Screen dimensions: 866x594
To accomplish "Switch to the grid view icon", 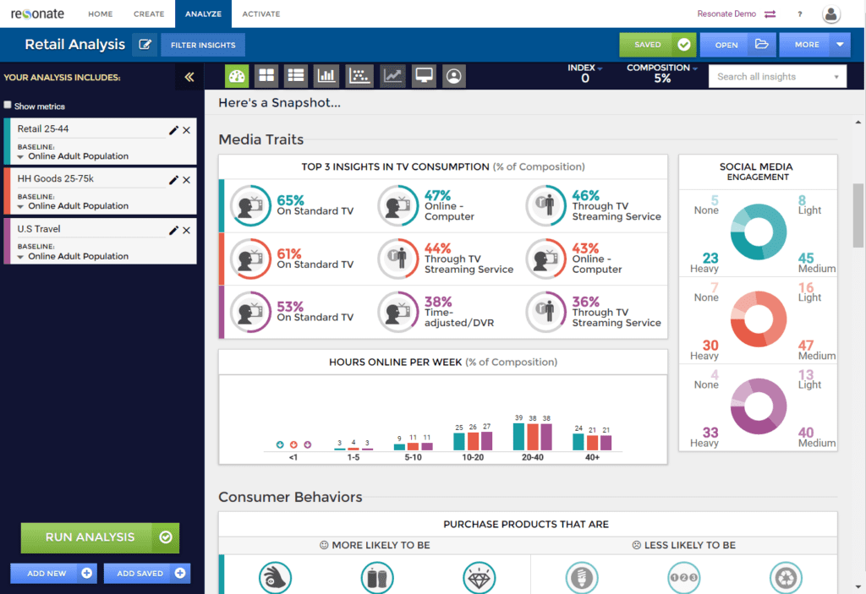I will [266, 76].
